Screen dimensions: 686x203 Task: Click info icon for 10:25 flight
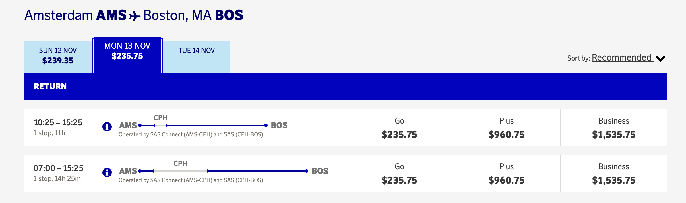(x=107, y=126)
